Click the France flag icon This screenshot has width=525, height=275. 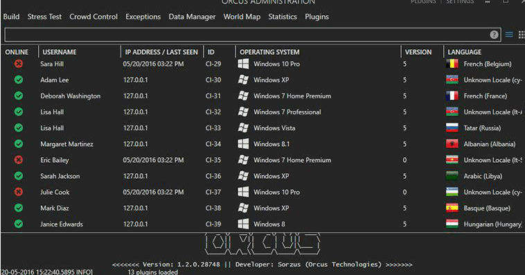[452, 96]
